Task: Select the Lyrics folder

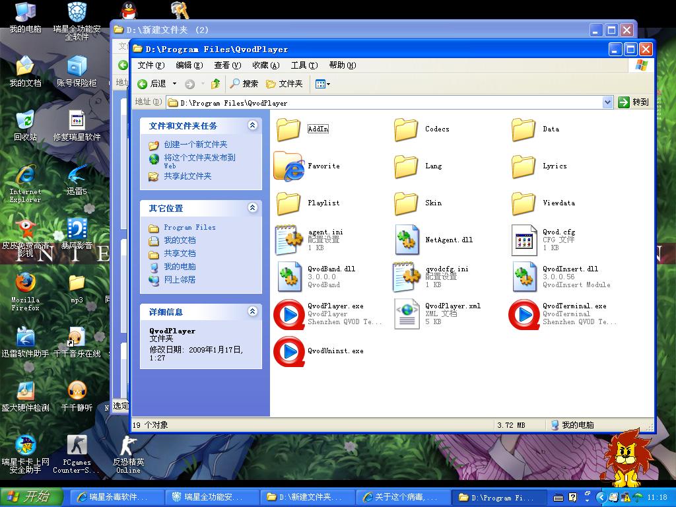Action: pos(524,166)
